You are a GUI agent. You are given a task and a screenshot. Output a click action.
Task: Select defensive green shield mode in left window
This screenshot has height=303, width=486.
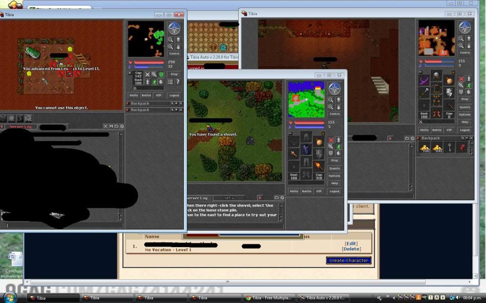click(x=161, y=74)
